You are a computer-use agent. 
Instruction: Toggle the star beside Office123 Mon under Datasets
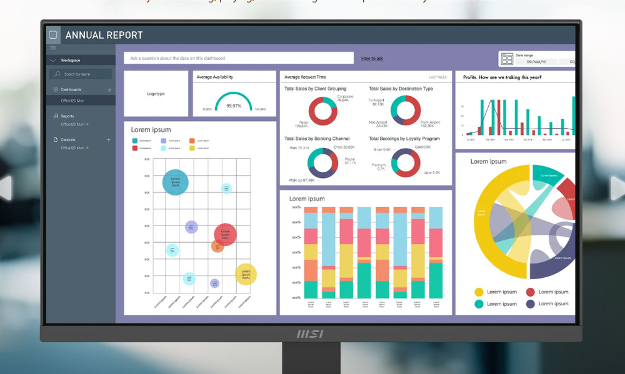pos(87,148)
